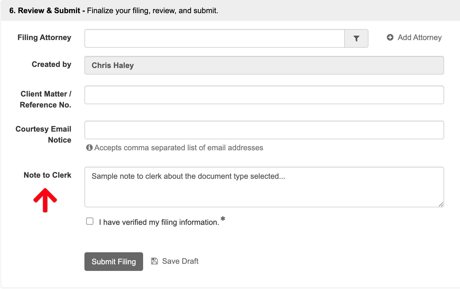Viewport: 460px width, 289px height.
Task: Click the floppy disk Save Draft icon
Action: [154, 261]
